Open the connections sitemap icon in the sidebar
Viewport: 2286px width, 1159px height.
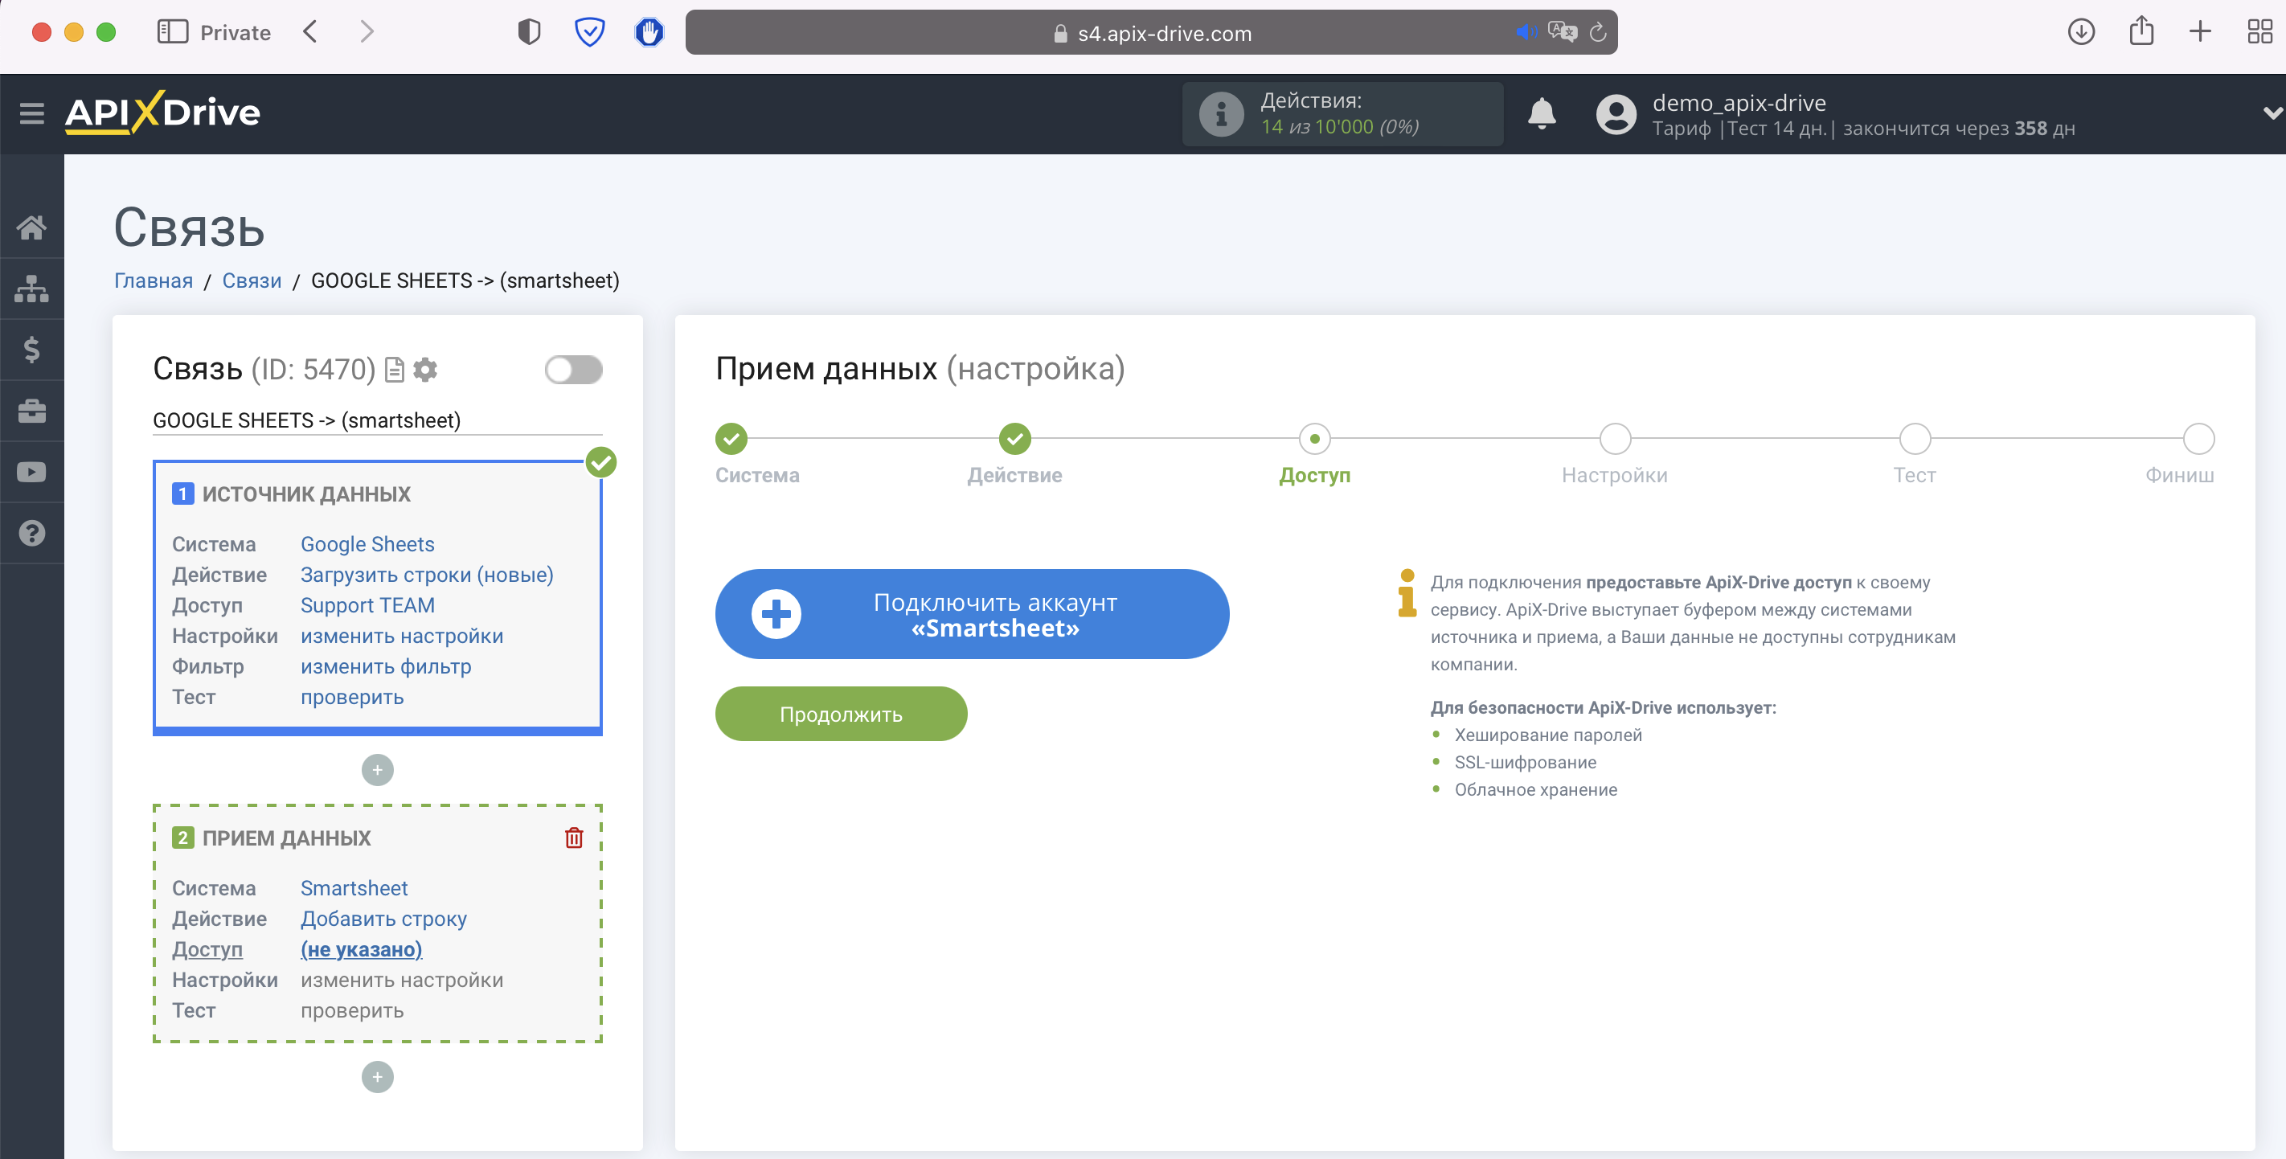[32, 289]
